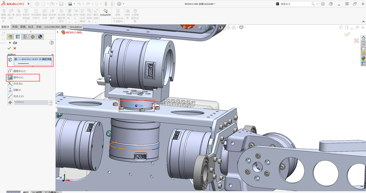Select the 圆弧中心(T) arc center option
The image size is (366, 193).
[10, 71]
